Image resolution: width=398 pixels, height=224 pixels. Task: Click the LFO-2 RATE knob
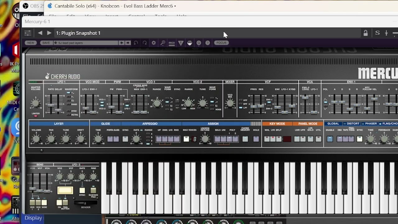(82, 177)
